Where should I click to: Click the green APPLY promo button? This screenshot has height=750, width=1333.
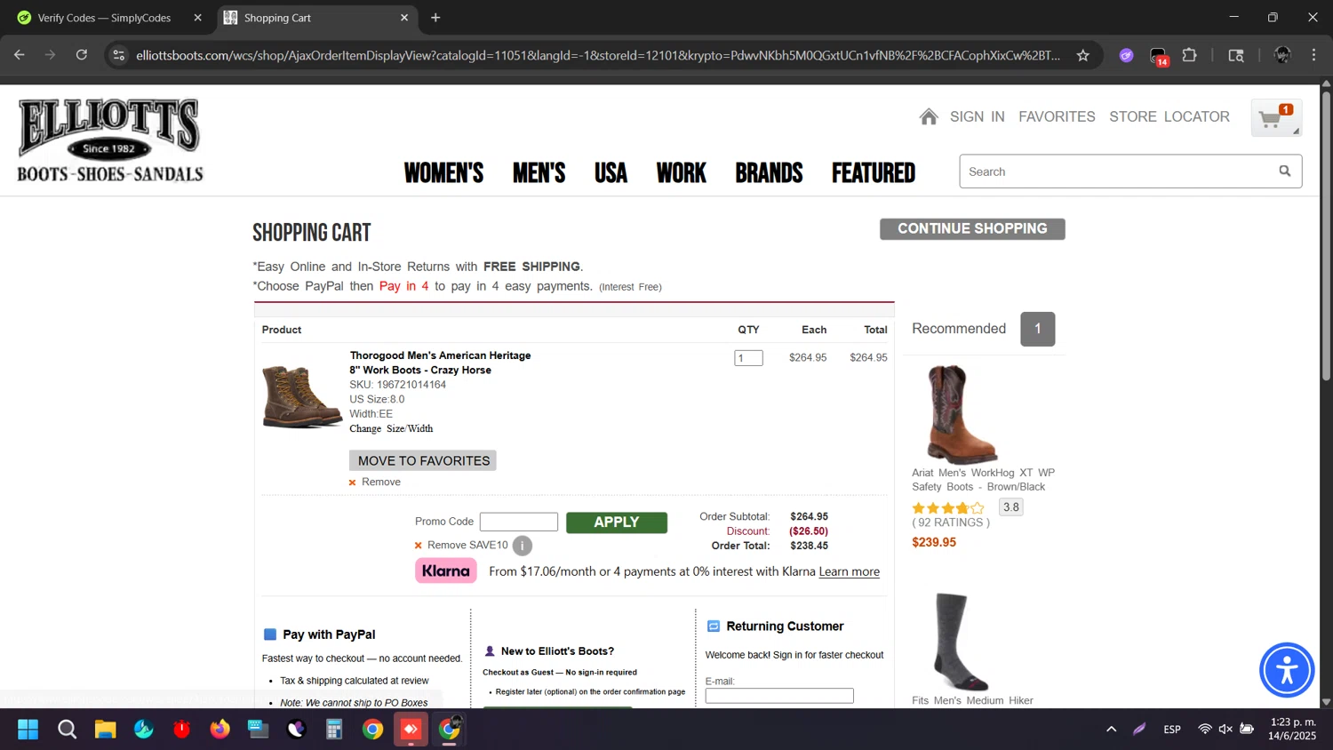click(617, 523)
